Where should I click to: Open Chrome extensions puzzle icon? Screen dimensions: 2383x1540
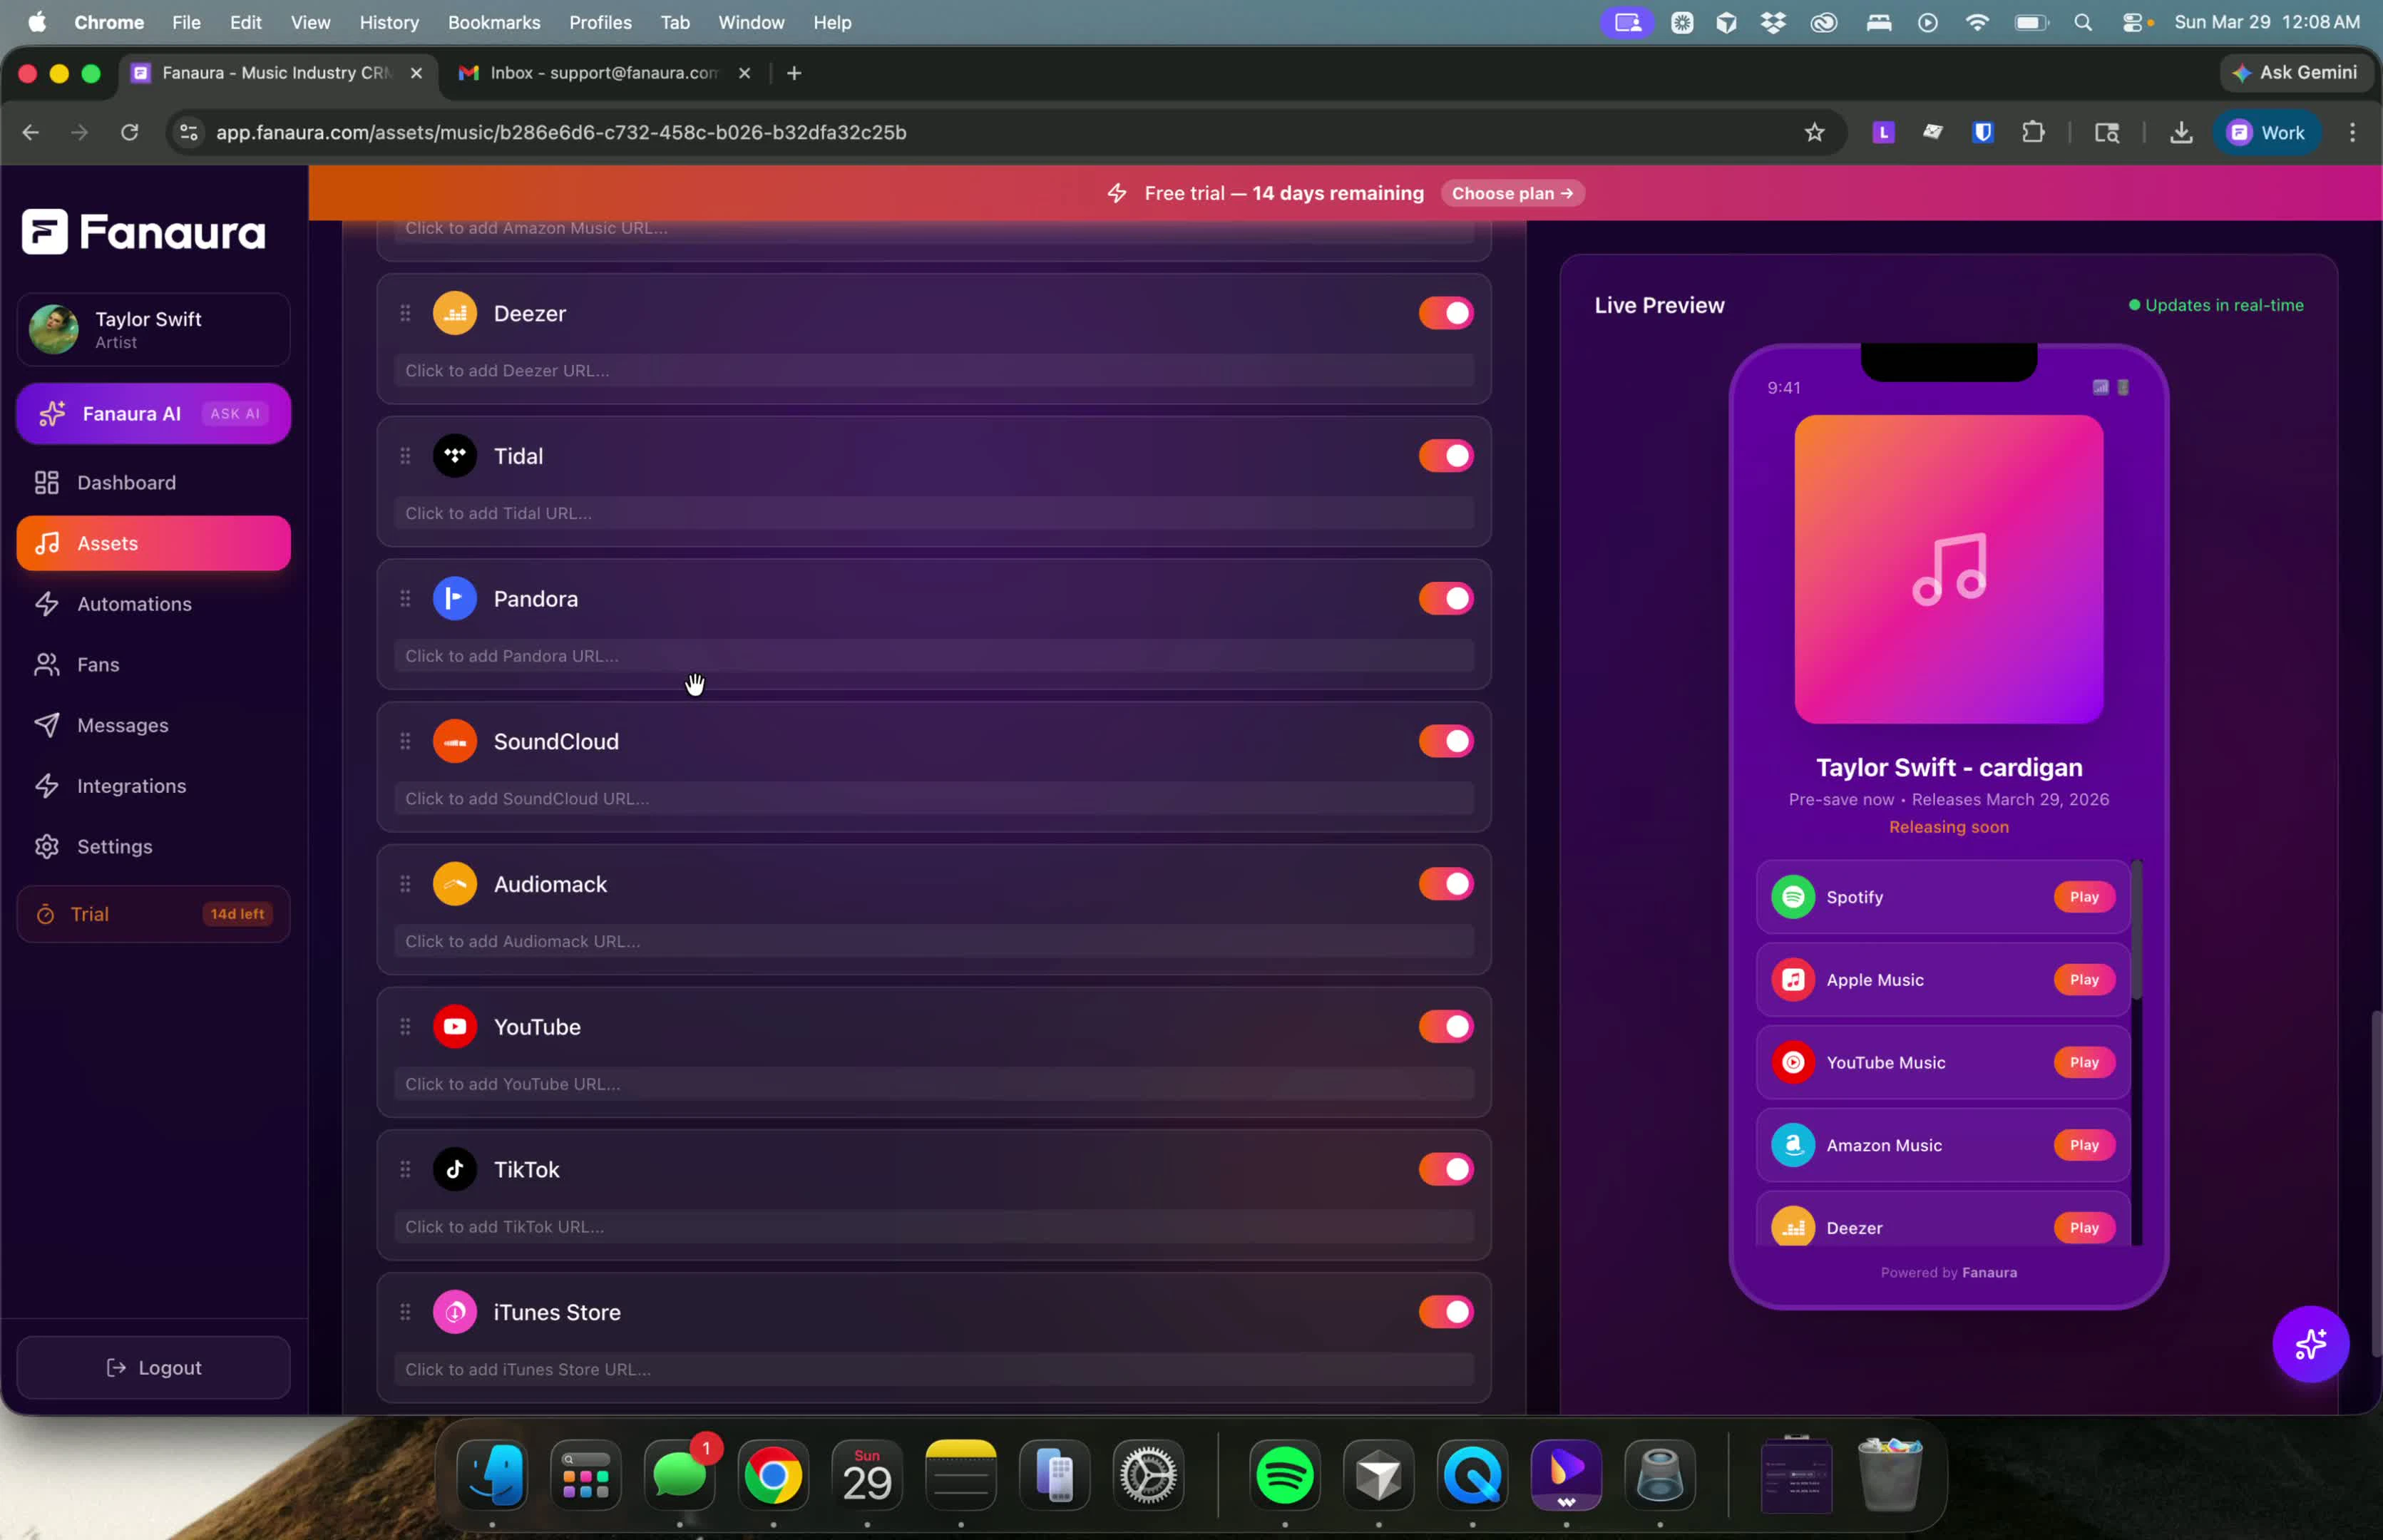coord(2033,132)
